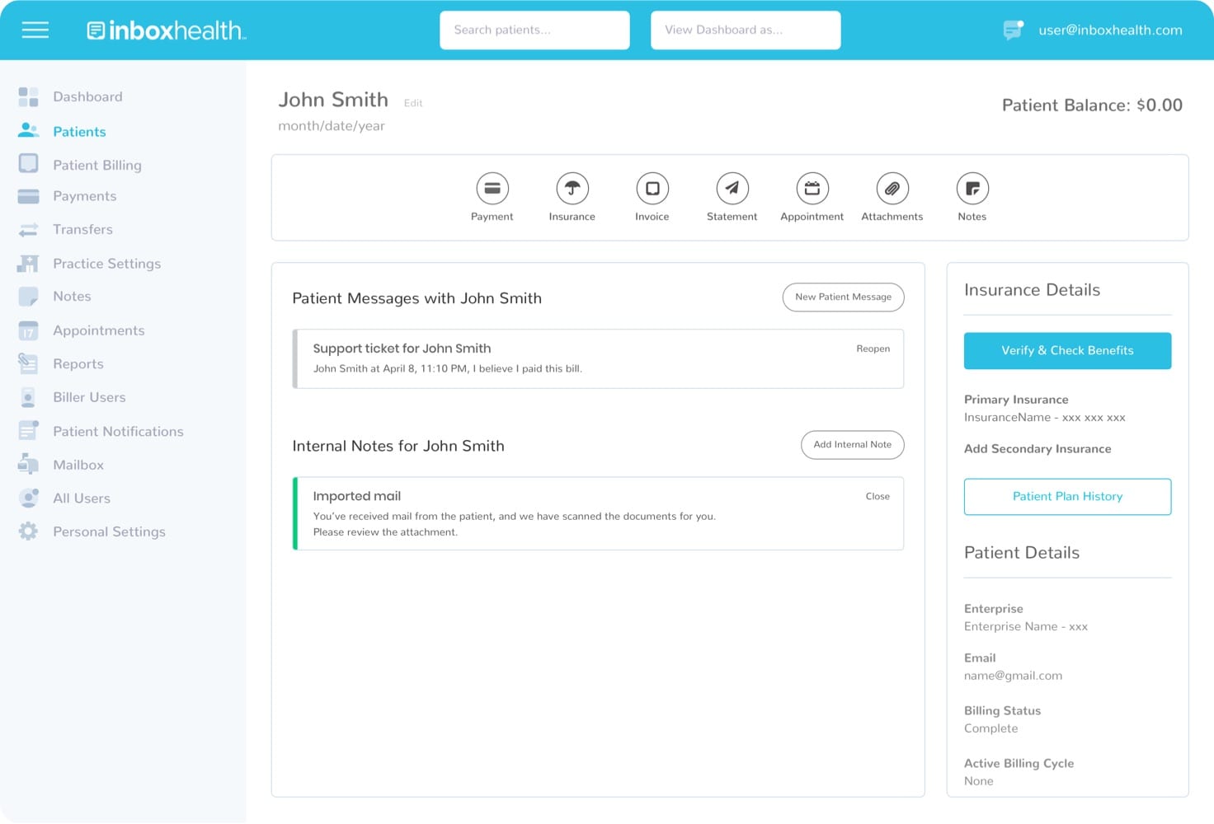Click the Payments card icon in sidebar
The width and height of the screenshot is (1214, 824).
28,196
